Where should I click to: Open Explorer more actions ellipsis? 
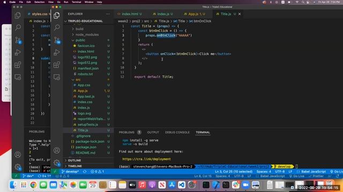click(108, 14)
